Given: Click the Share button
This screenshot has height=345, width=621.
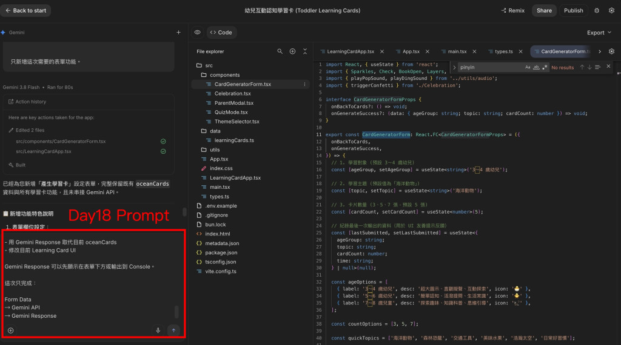Looking at the screenshot, I should coord(544,11).
